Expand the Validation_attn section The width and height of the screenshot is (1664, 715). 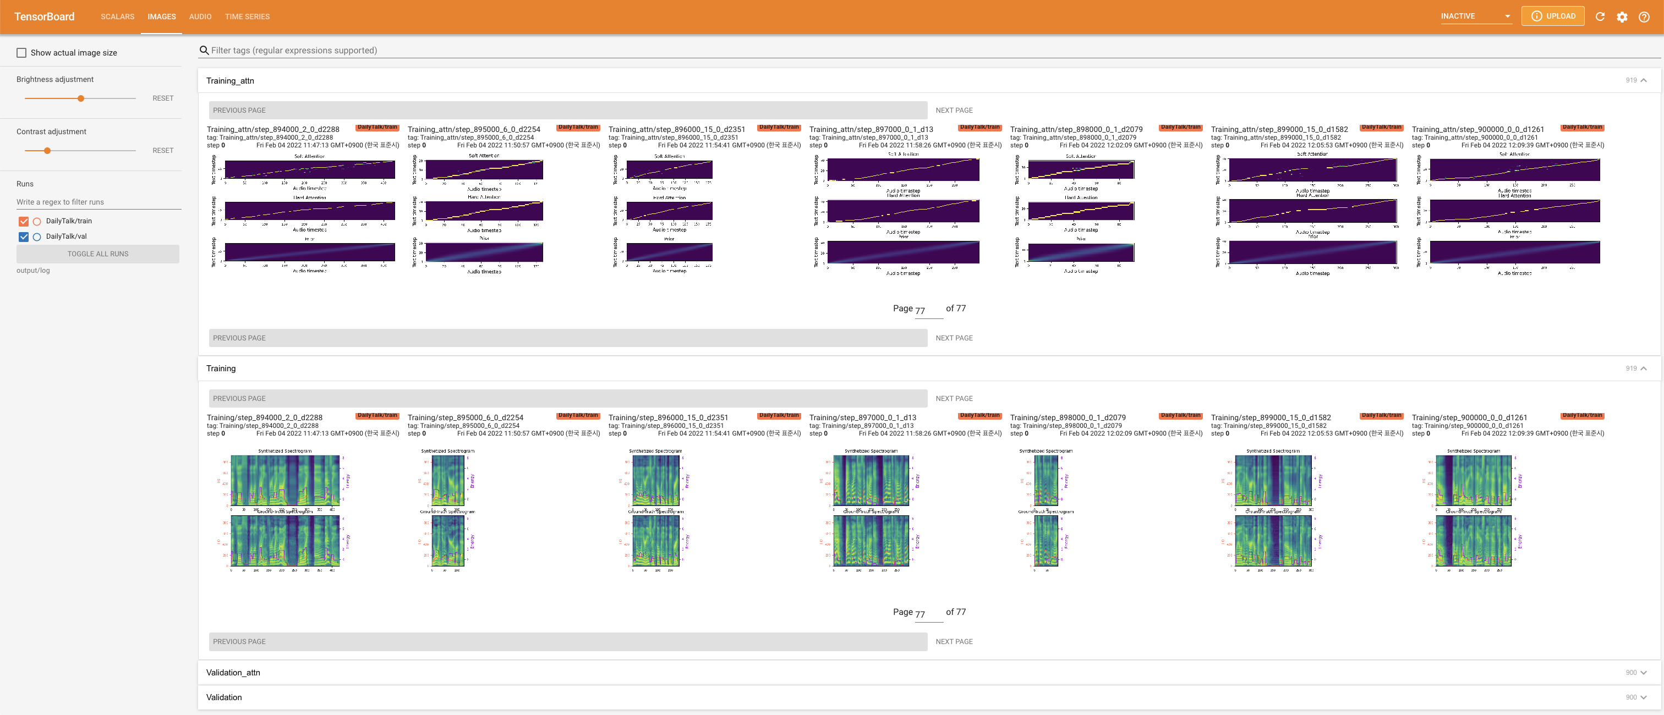pos(1644,672)
